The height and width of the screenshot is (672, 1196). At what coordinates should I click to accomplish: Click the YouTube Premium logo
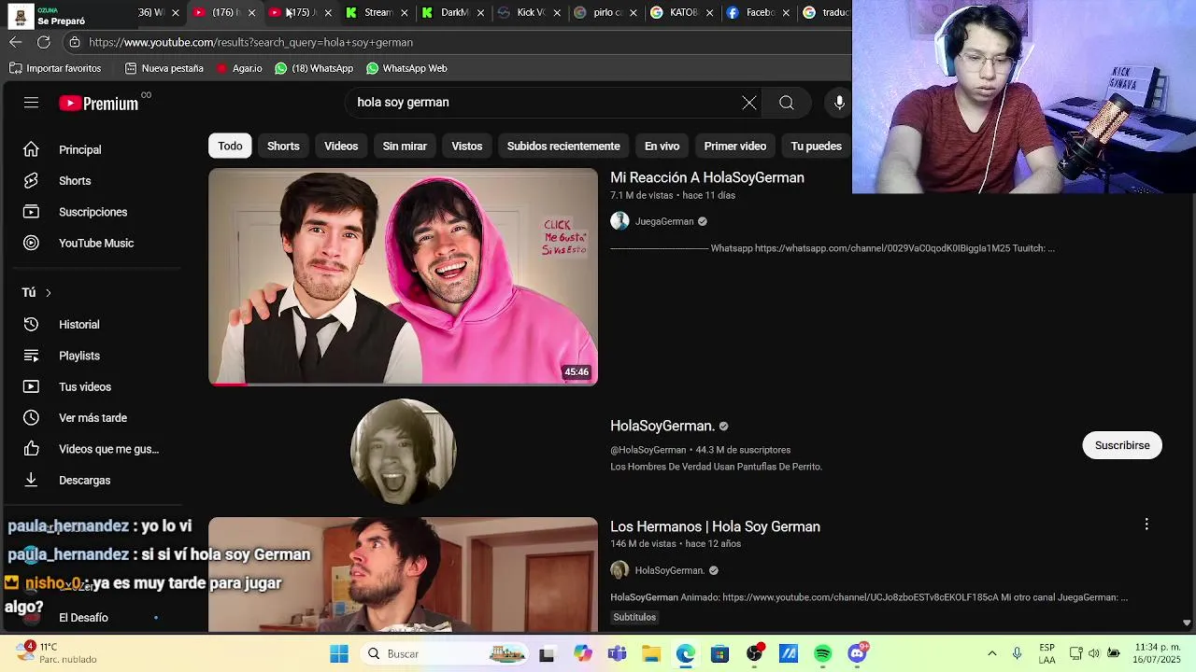pyautogui.click(x=99, y=104)
